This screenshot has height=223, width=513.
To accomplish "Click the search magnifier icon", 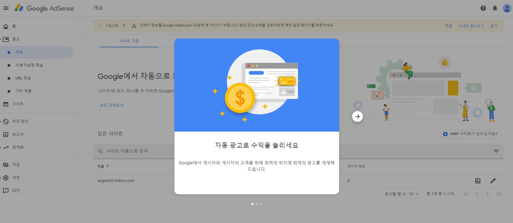I will point(100,151).
